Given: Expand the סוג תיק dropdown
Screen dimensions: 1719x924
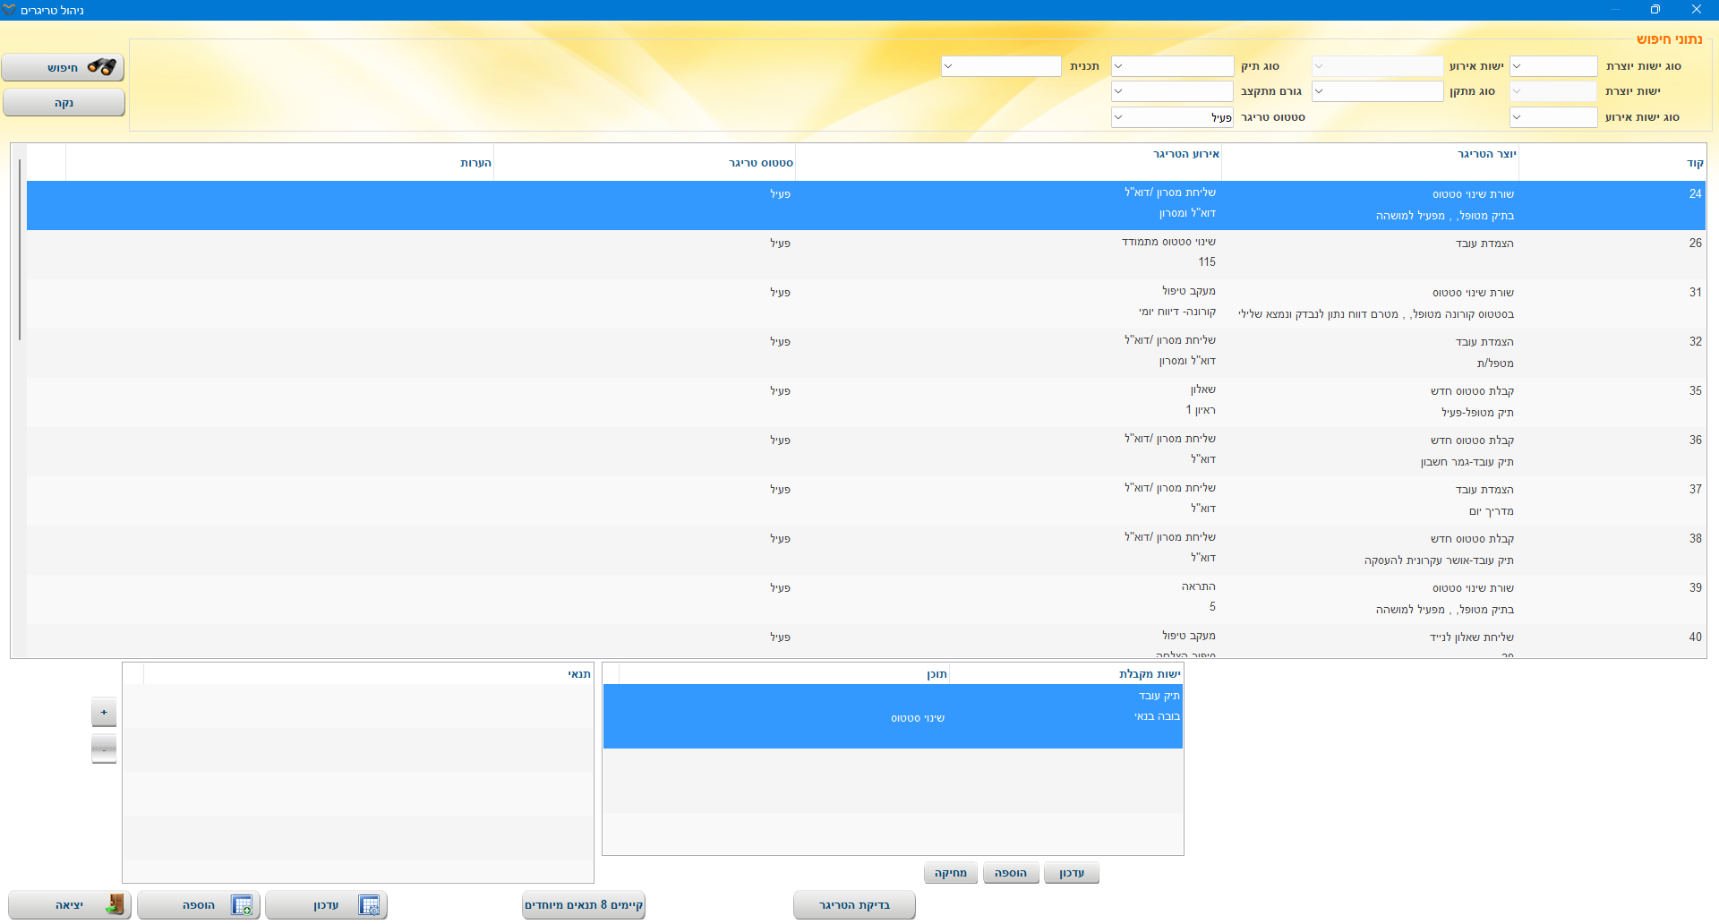Looking at the screenshot, I should point(1119,66).
